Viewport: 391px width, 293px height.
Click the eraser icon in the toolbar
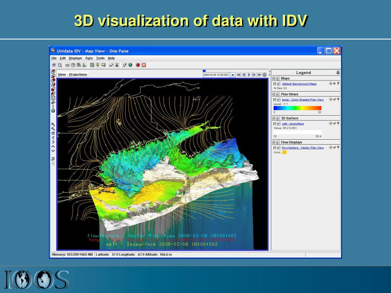111,65
